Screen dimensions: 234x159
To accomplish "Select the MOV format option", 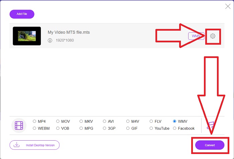I will (x=58, y=121).
